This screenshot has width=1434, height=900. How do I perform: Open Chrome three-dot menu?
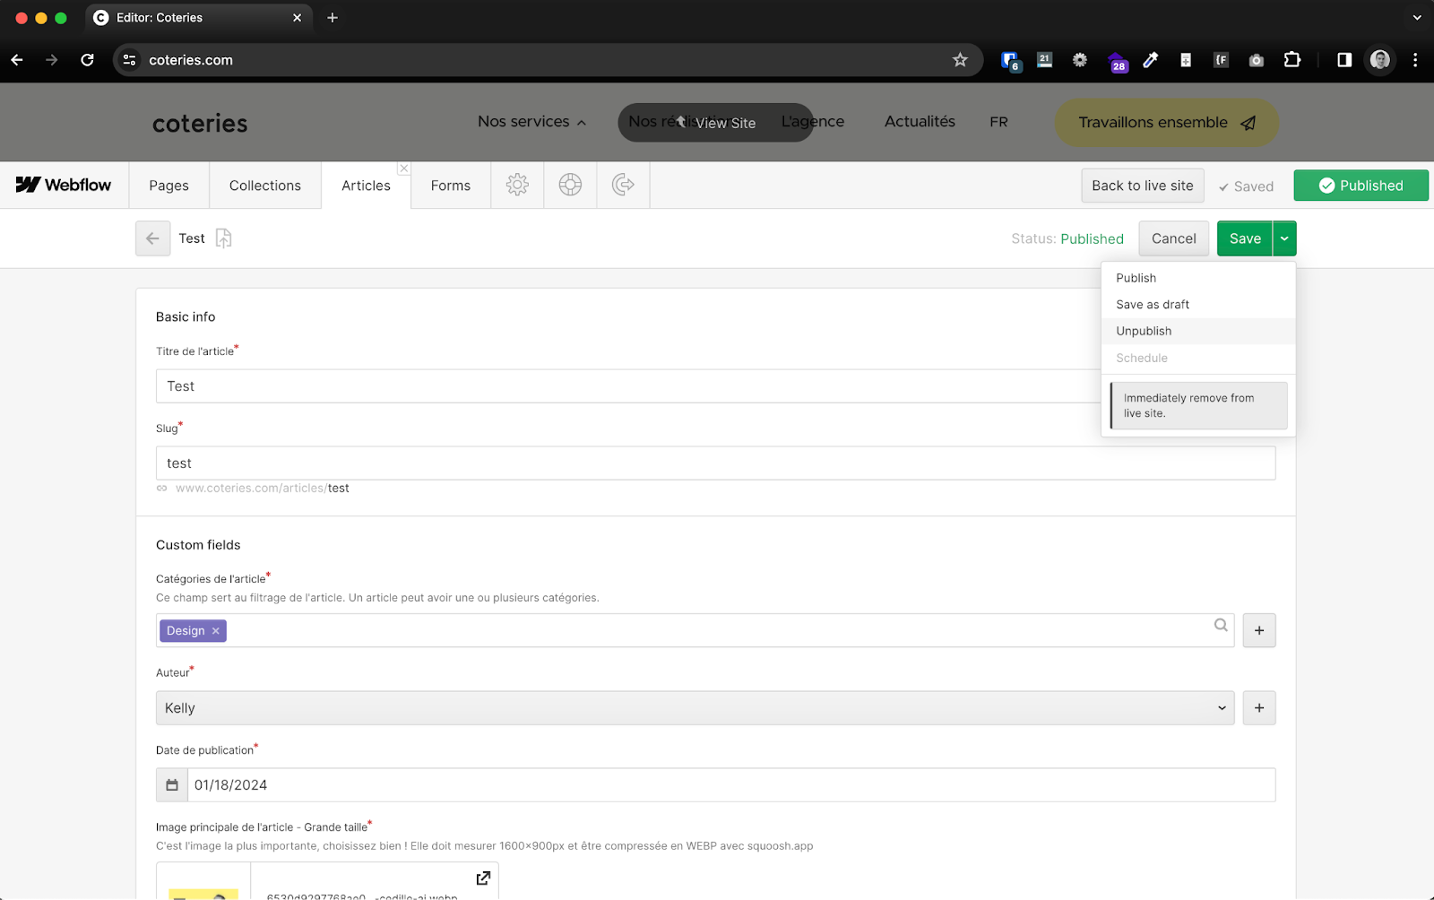pos(1415,60)
